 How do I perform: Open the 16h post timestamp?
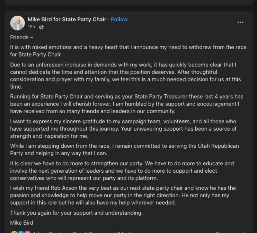tap(31, 27)
